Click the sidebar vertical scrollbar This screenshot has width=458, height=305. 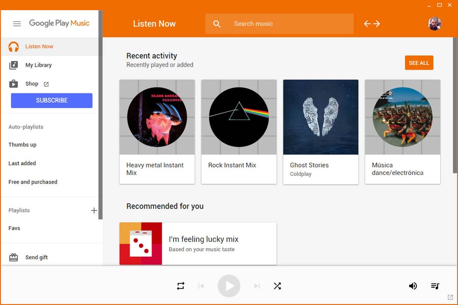click(100, 115)
